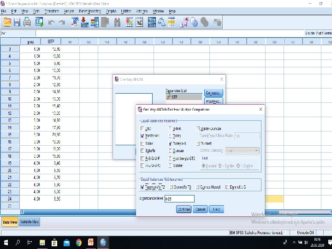
Task: Switch to Variable View tab
Action: coord(29,222)
